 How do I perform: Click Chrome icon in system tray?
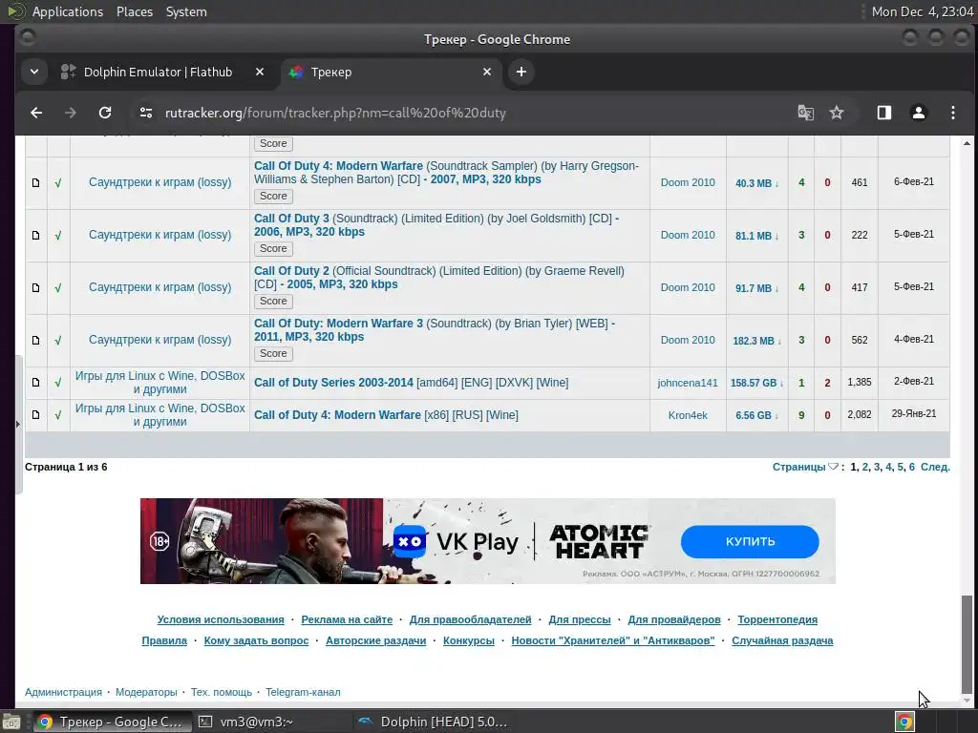pos(904,722)
